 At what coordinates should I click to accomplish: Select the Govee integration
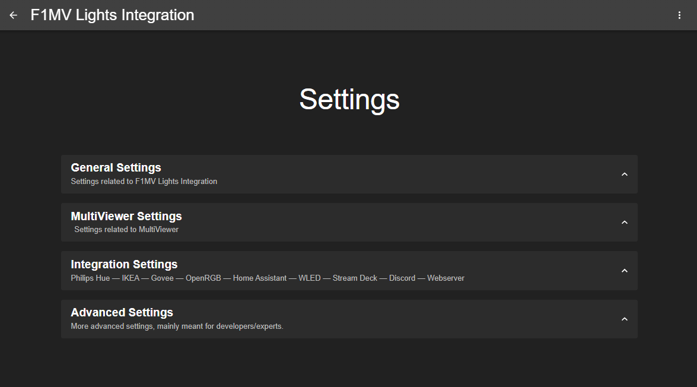[163, 278]
